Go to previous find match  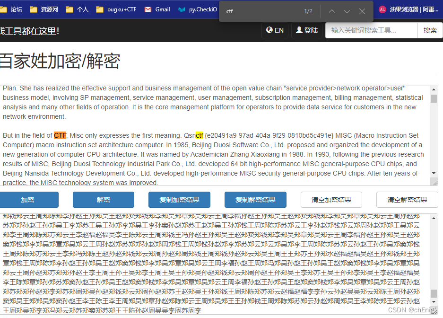332,11
